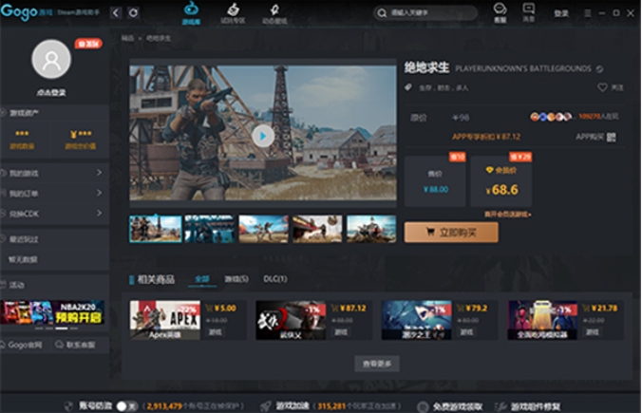Select the third screenshot thumbnail

click(263, 229)
